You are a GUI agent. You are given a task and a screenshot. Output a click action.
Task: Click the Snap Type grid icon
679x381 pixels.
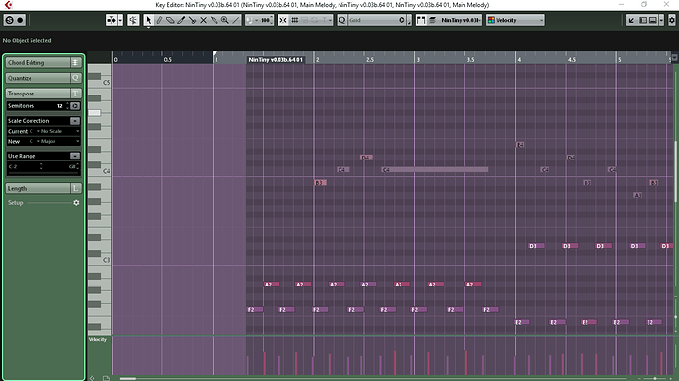[295, 20]
